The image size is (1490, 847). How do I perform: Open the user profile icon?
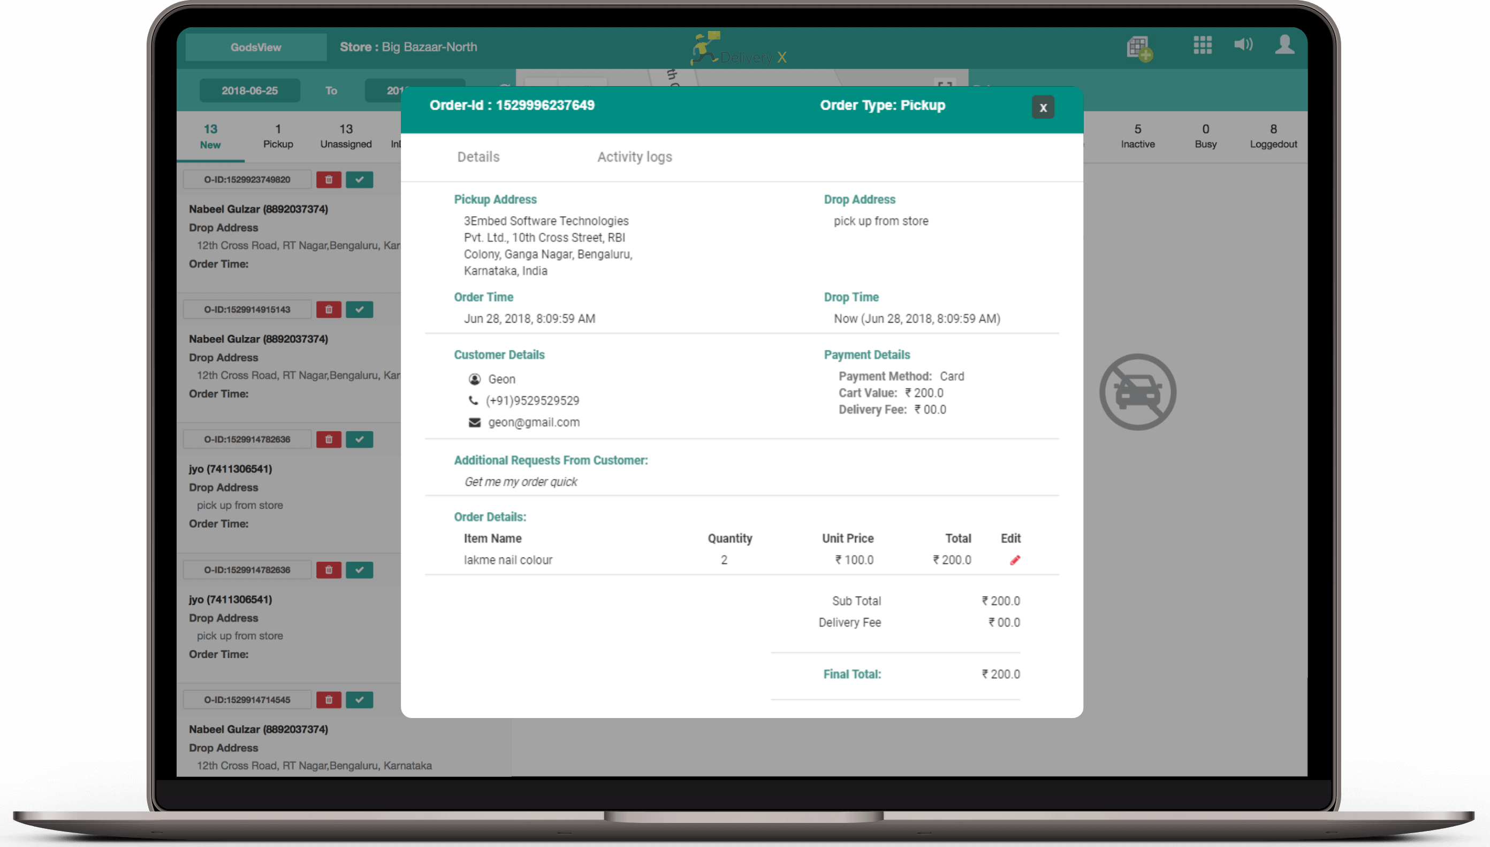[x=1284, y=44]
